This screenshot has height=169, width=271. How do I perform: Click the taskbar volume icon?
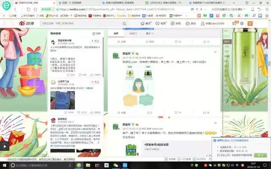pos(232,165)
